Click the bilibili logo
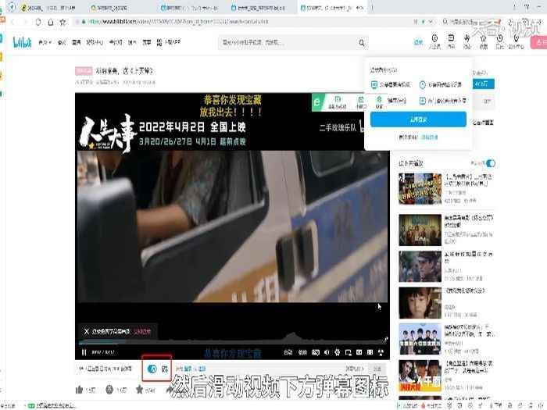The image size is (547, 410). (22, 42)
